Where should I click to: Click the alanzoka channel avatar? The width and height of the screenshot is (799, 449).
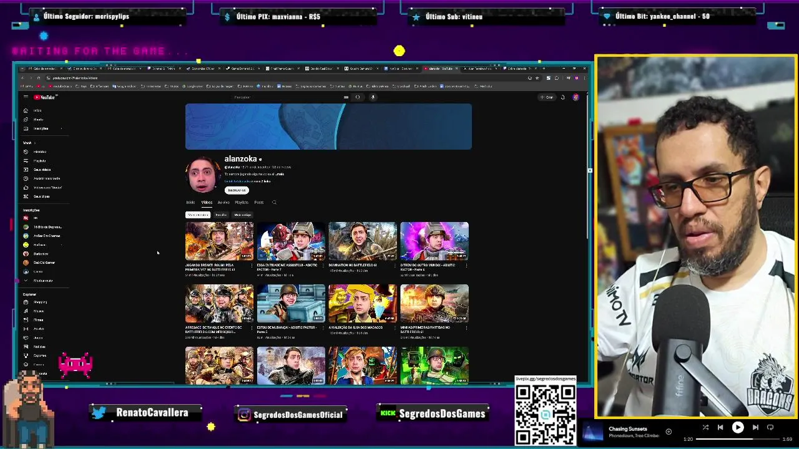tap(203, 174)
